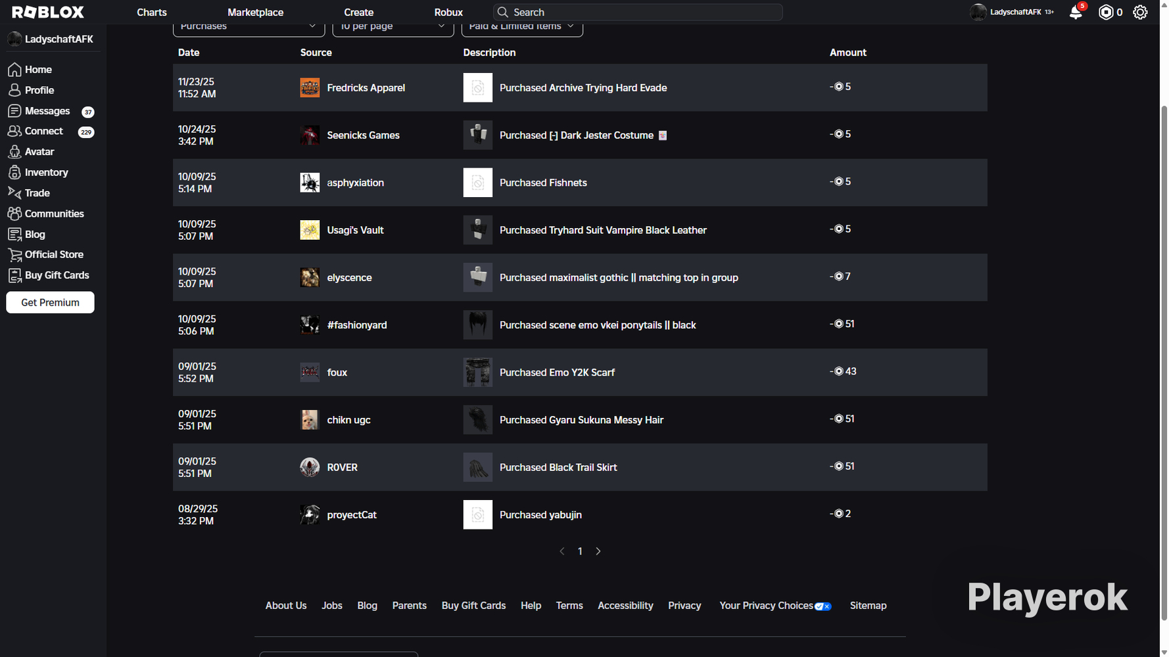1169x657 pixels.
Task: Open the Marketplace tab
Action: 256,12
